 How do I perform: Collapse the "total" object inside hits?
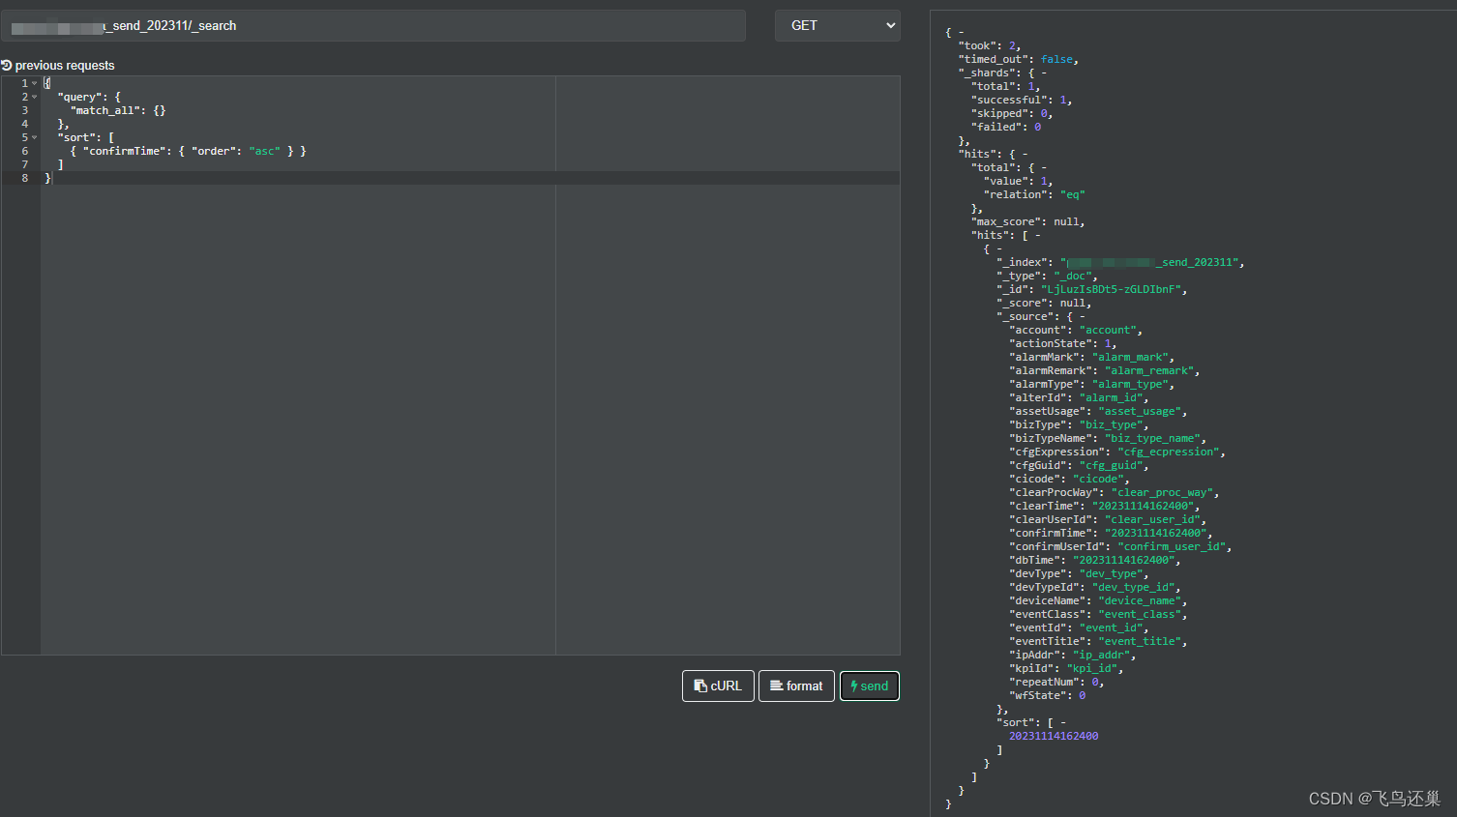[x=1043, y=166]
